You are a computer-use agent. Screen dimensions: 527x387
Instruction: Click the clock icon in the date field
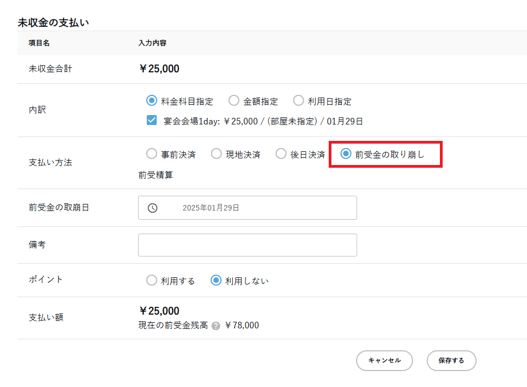(x=153, y=208)
